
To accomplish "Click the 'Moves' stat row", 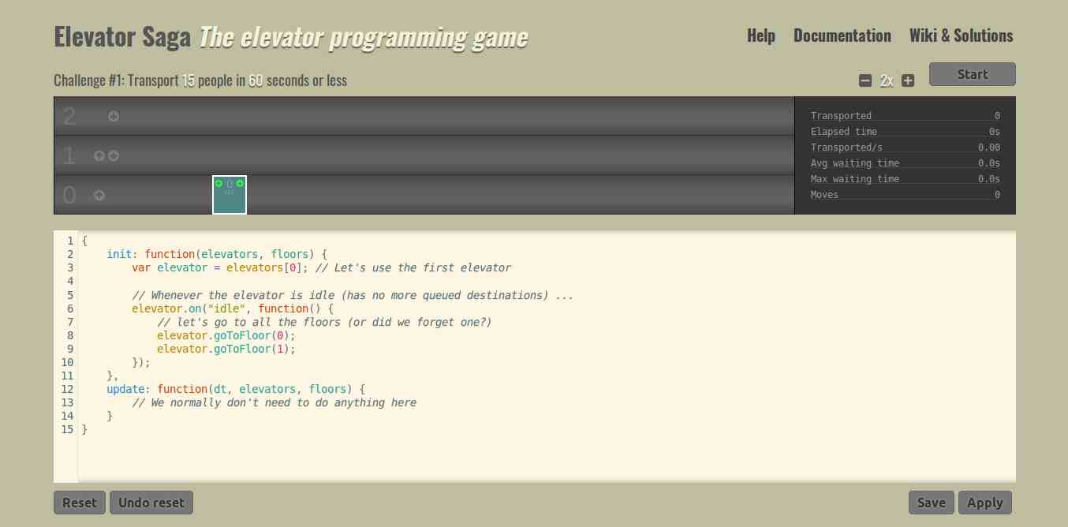I will 906,195.
